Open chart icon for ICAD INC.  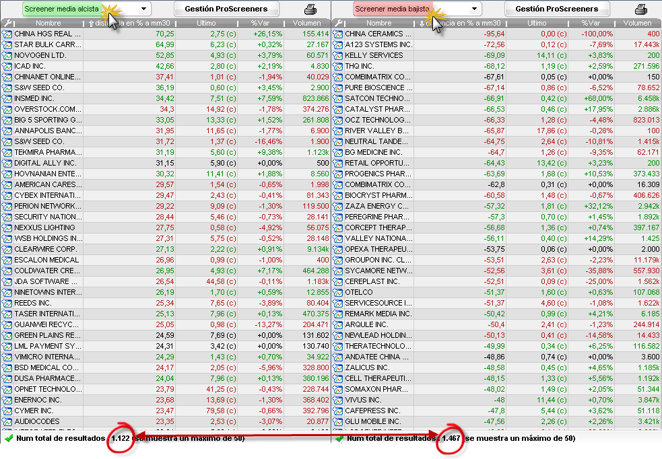click(x=7, y=66)
